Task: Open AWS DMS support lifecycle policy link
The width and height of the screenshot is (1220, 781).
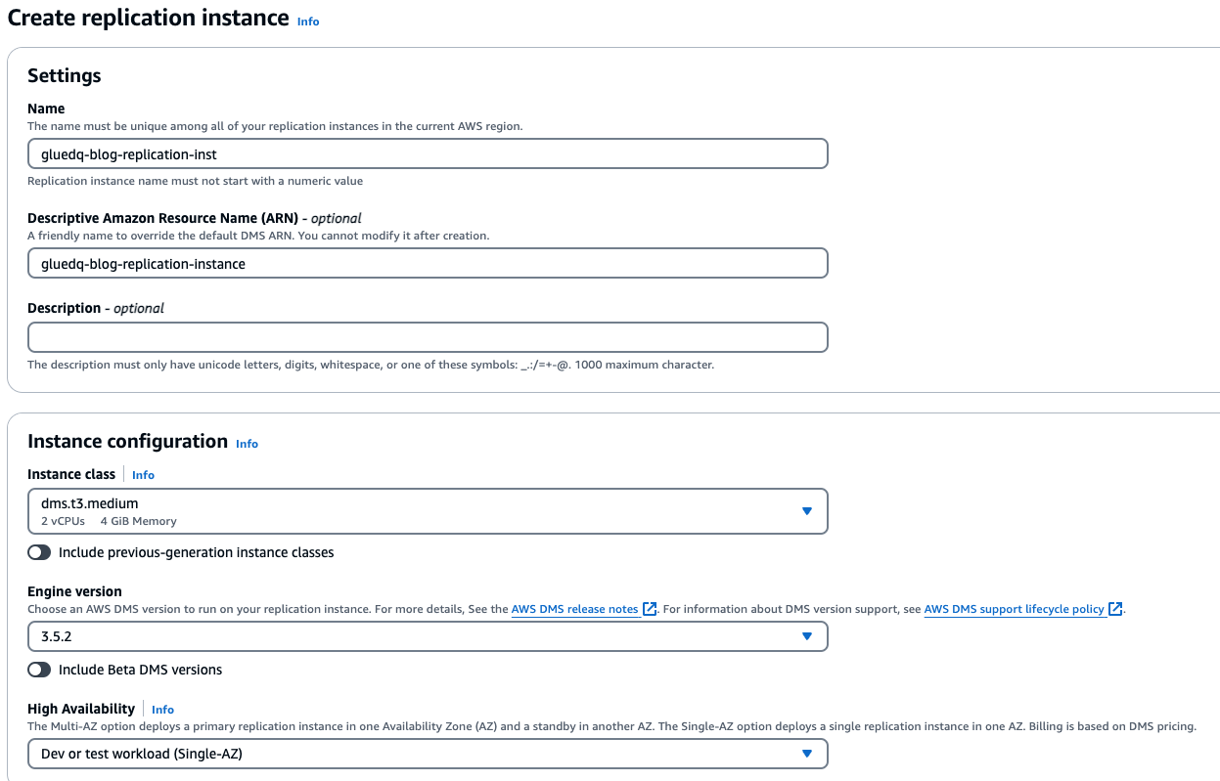Action: pyautogui.click(x=1015, y=609)
